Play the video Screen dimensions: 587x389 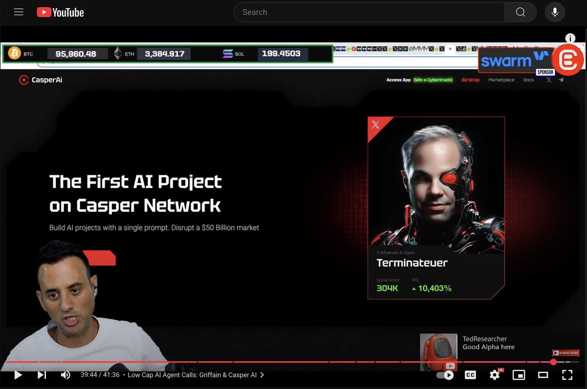(18, 375)
